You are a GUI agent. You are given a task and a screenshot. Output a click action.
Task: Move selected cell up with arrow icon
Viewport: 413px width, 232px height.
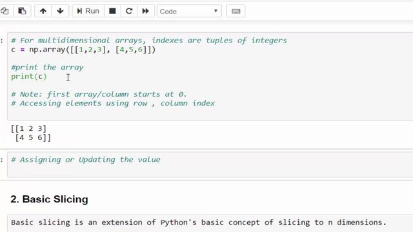(43, 11)
